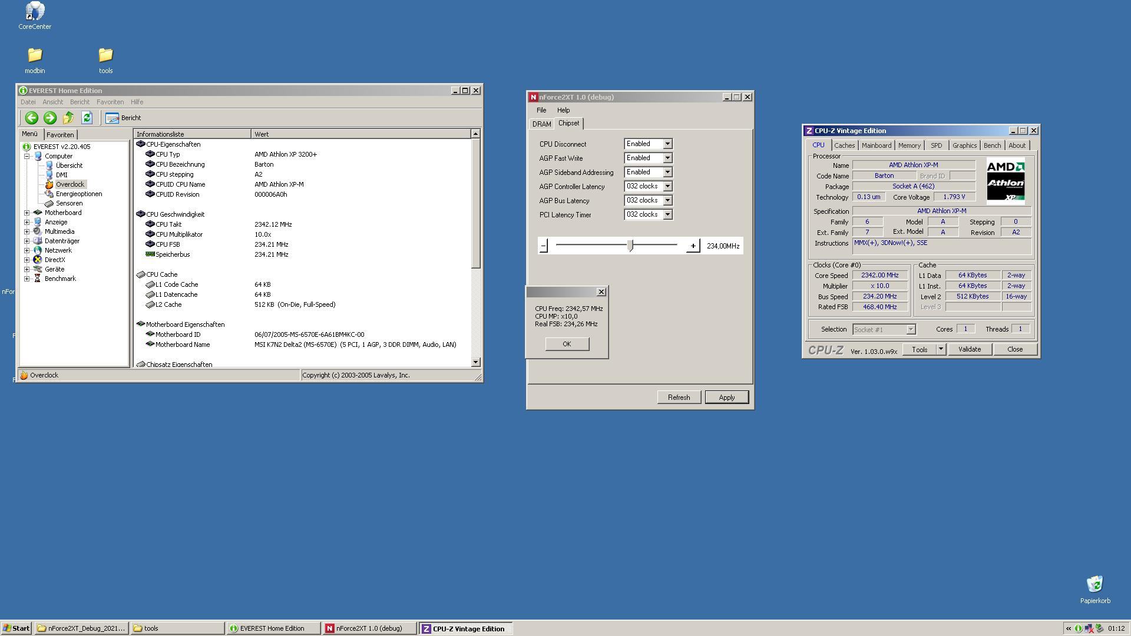Increase FSB with the plus button

pos(693,246)
